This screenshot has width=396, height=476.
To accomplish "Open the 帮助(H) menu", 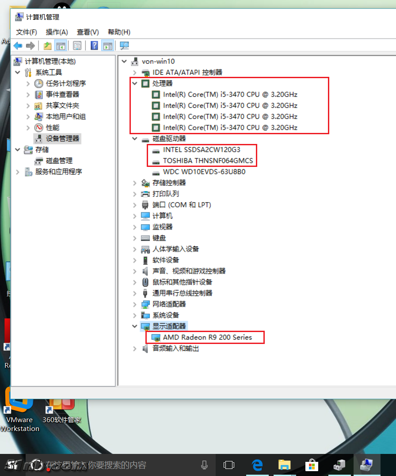I will [x=119, y=32].
